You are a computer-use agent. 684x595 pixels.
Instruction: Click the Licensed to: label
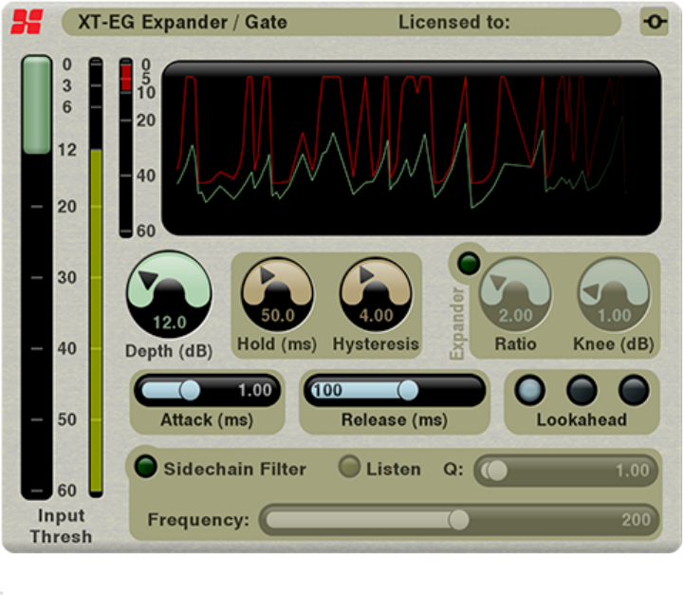[x=454, y=22]
